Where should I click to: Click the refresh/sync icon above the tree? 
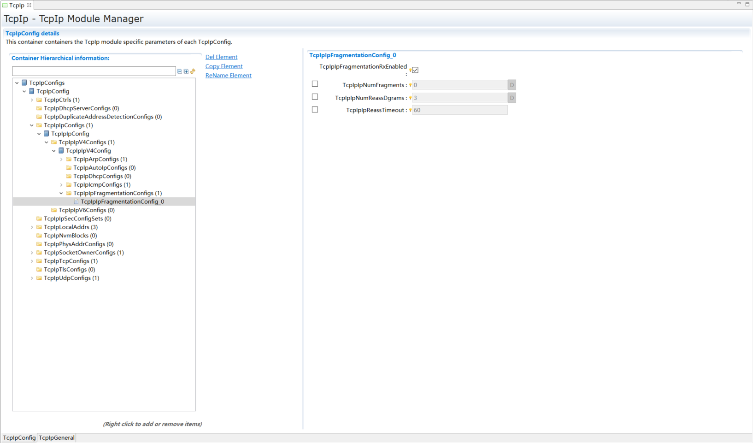coord(193,71)
